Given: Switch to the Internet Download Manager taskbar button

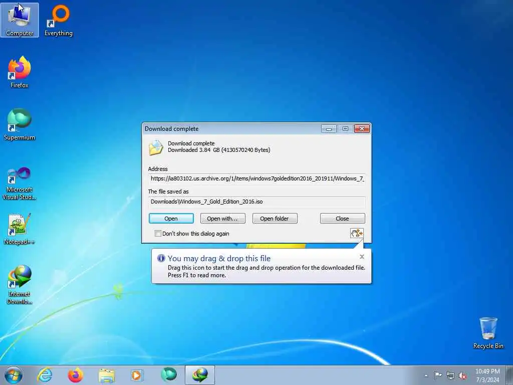Looking at the screenshot, I should (200, 375).
